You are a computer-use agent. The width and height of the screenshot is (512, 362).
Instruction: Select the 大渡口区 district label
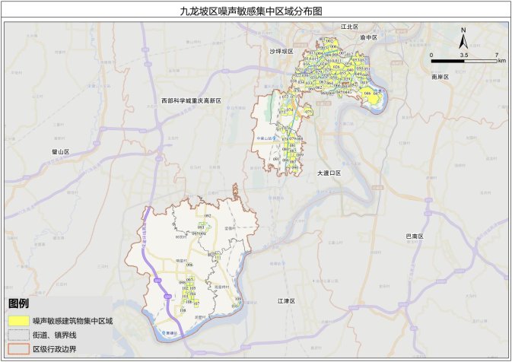pos(329,173)
